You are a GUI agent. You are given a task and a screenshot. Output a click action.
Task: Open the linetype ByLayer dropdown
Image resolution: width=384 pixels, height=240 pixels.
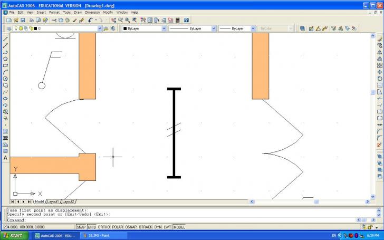tap(214, 28)
